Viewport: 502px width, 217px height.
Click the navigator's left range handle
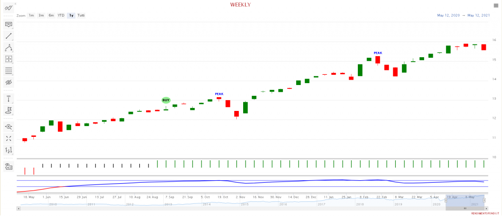tap(446, 200)
